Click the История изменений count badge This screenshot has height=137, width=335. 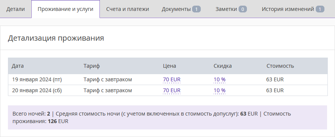(x=320, y=9)
